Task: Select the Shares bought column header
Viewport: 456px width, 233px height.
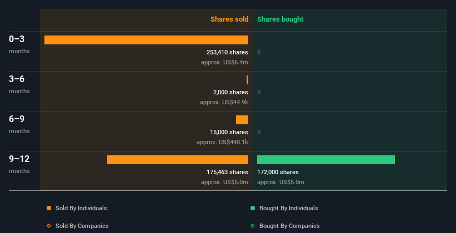Action: (x=280, y=19)
